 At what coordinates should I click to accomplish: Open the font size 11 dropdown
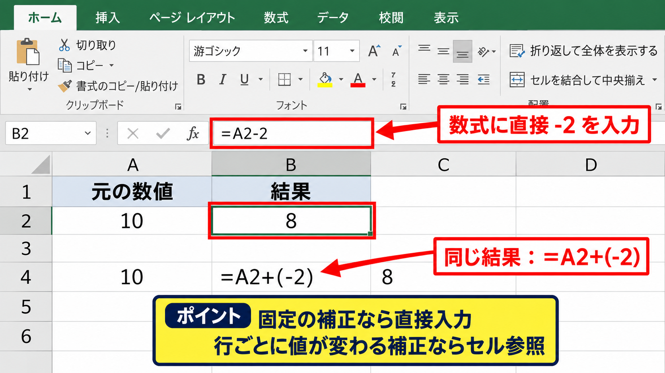pos(352,51)
